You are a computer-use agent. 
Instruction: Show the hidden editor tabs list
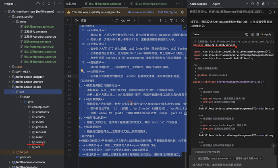coord(177,4)
